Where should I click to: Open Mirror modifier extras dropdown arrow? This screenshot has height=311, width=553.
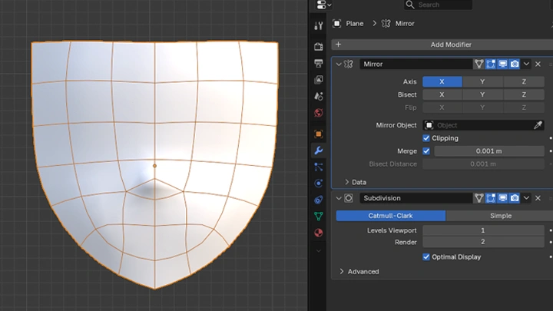(x=526, y=65)
